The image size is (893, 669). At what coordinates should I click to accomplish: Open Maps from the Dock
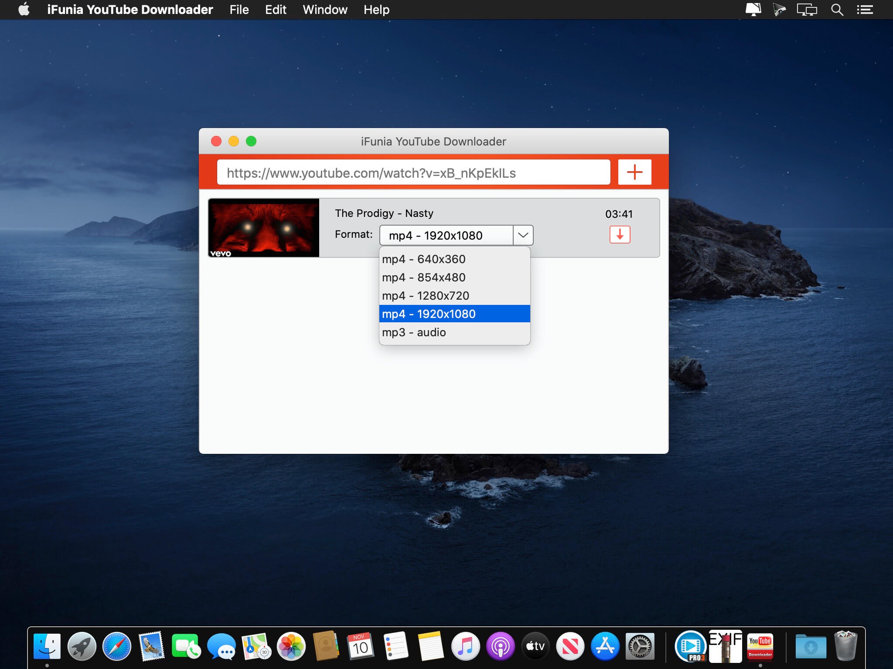coord(256,646)
